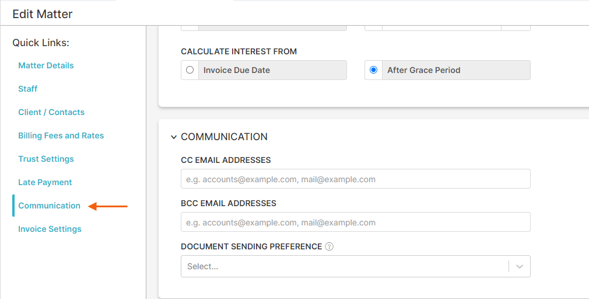Select the After Grace Period radio button
Image resolution: width=589 pixels, height=299 pixels.
[373, 70]
